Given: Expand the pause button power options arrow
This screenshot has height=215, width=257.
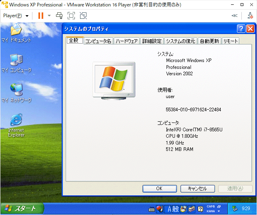Looking at the screenshot, I should pyautogui.click(x=49, y=16).
